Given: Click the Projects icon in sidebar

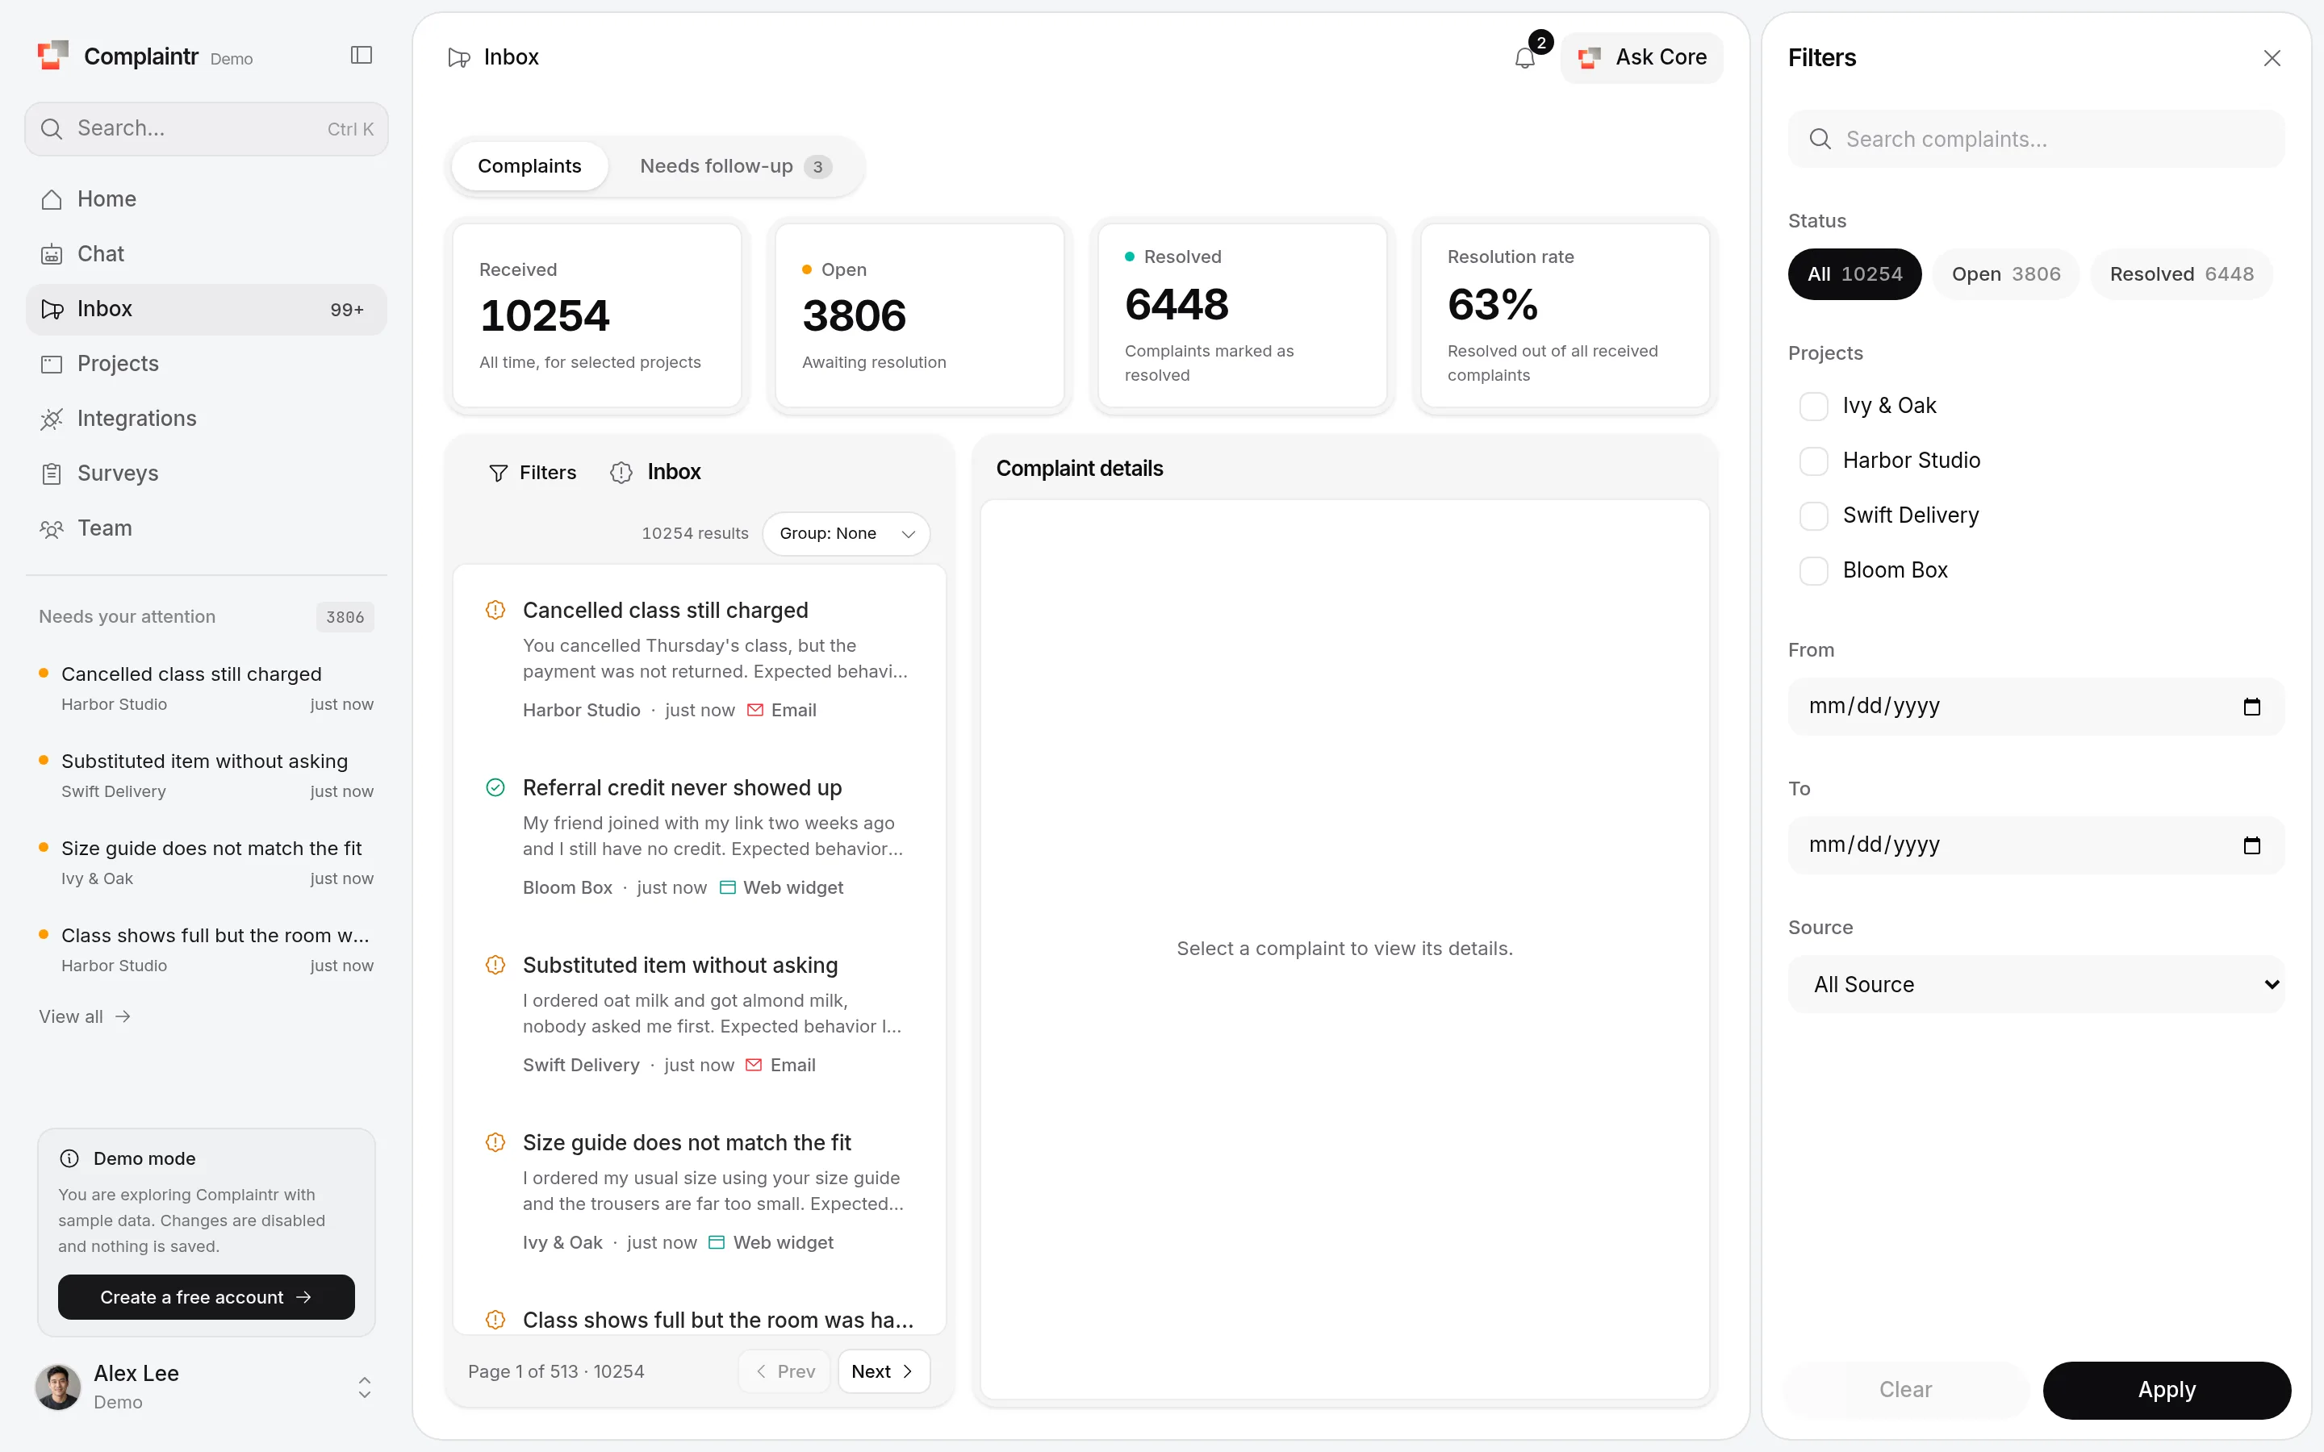Looking at the screenshot, I should [x=52, y=364].
